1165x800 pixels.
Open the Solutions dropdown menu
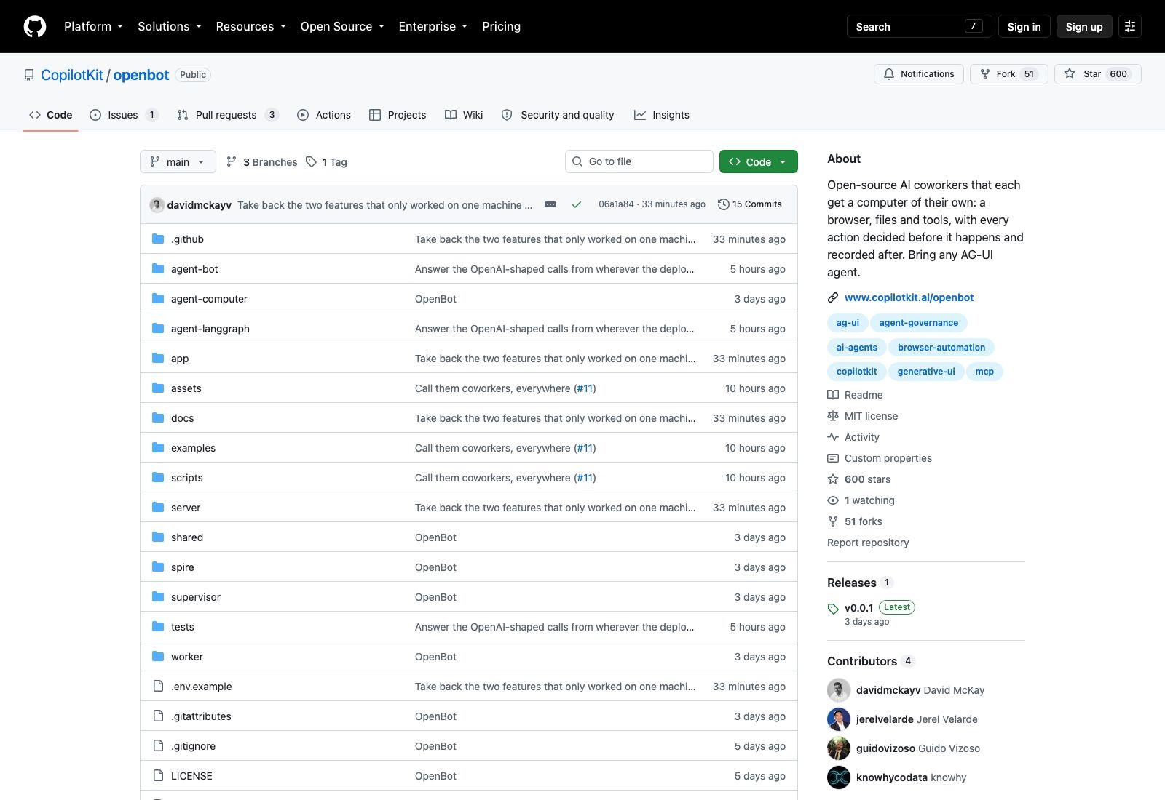(x=170, y=26)
